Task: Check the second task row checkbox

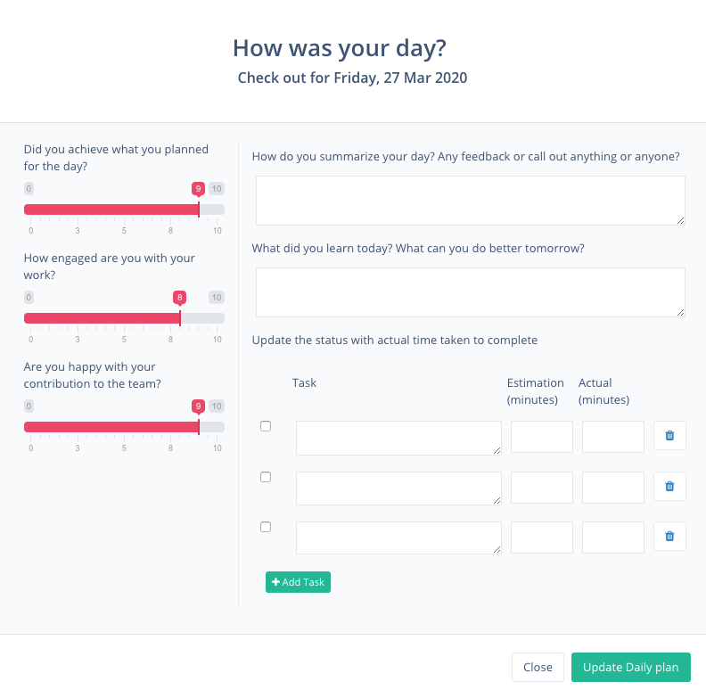Action: (266, 477)
